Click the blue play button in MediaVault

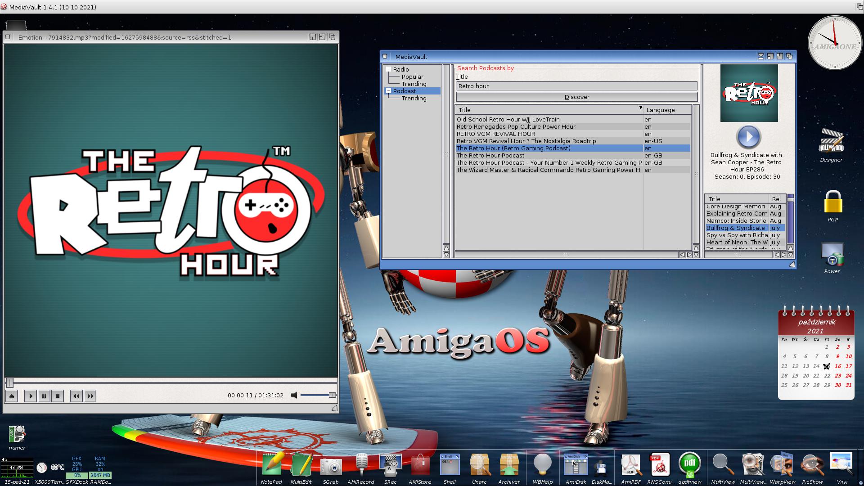click(x=749, y=137)
